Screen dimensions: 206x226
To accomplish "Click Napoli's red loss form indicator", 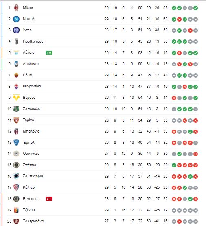I will (179, 19).
